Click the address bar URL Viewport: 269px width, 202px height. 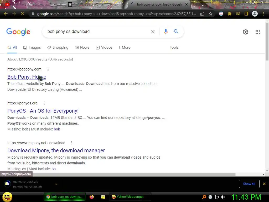[116, 14]
